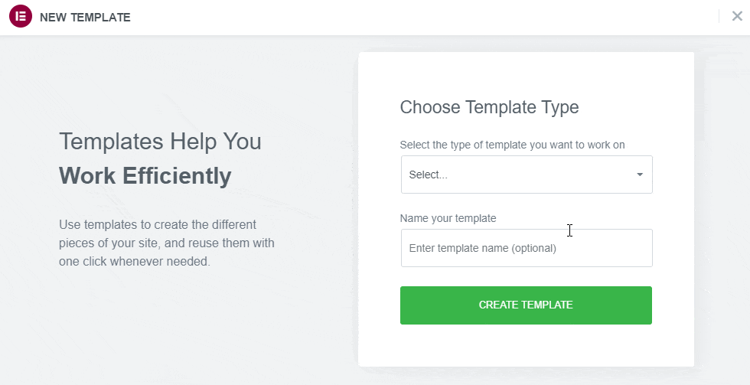The width and height of the screenshot is (750, 385).
Task: Click the dropdown caret arrow icon
Action: click(x=640, y=175)
